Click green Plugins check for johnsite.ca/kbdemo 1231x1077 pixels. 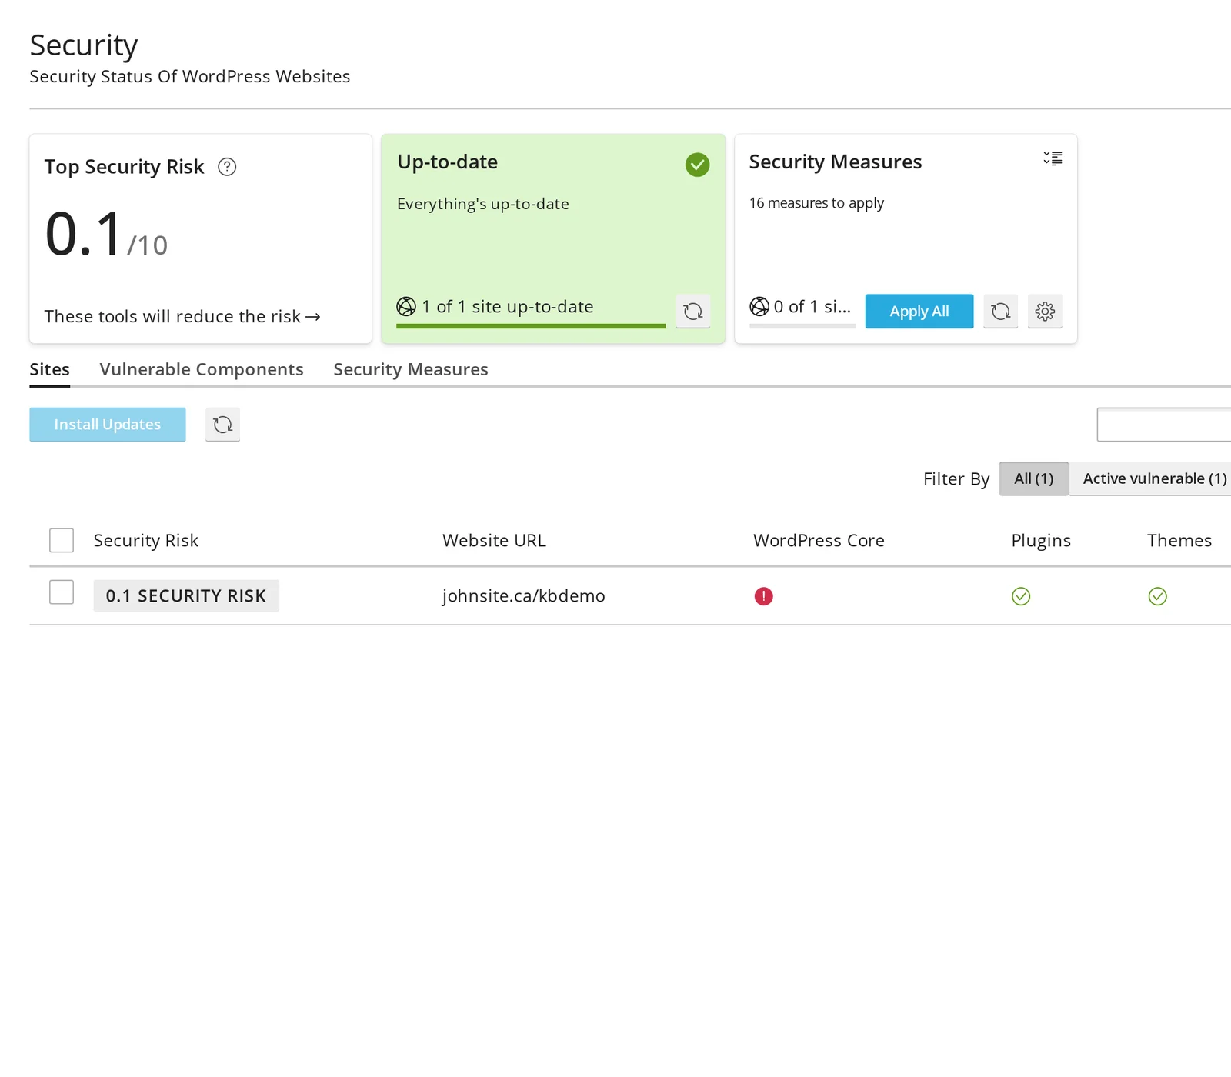[1021, 596]
